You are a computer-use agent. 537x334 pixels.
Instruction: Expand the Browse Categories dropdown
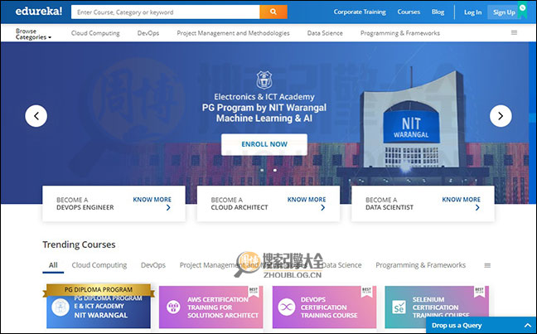(x=33, y=34)
